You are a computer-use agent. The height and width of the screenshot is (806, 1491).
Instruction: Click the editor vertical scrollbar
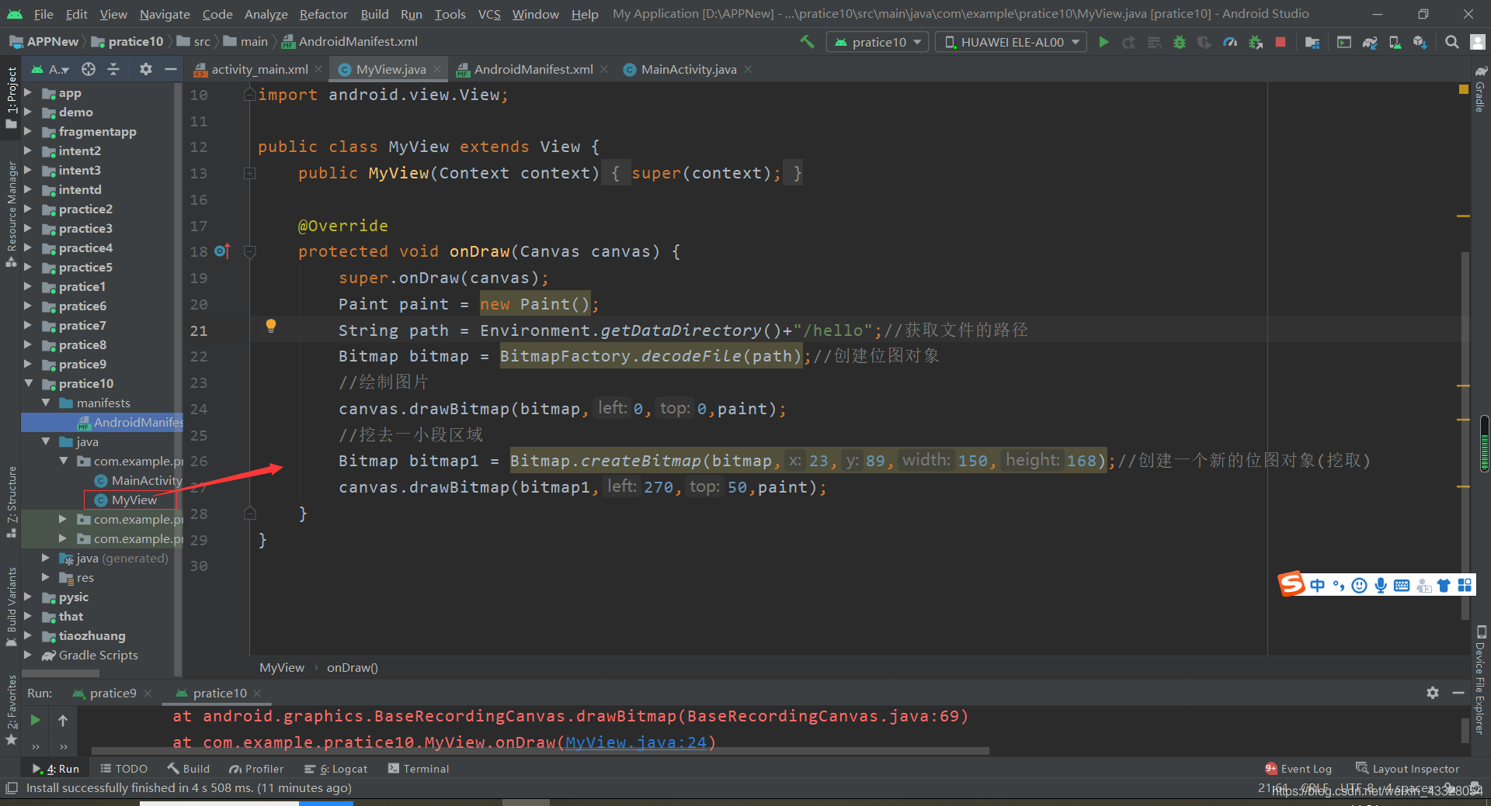point(1465,434)
